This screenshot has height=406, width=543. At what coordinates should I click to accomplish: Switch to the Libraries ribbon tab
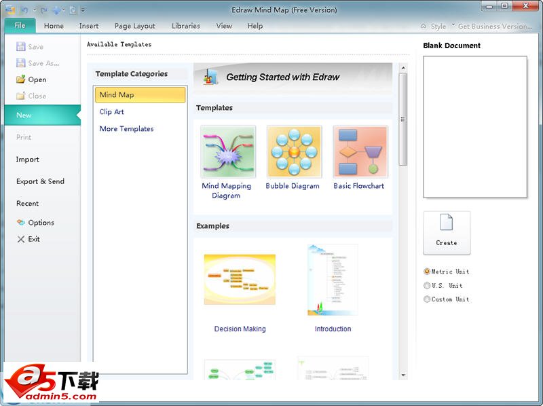pos(185,26)
